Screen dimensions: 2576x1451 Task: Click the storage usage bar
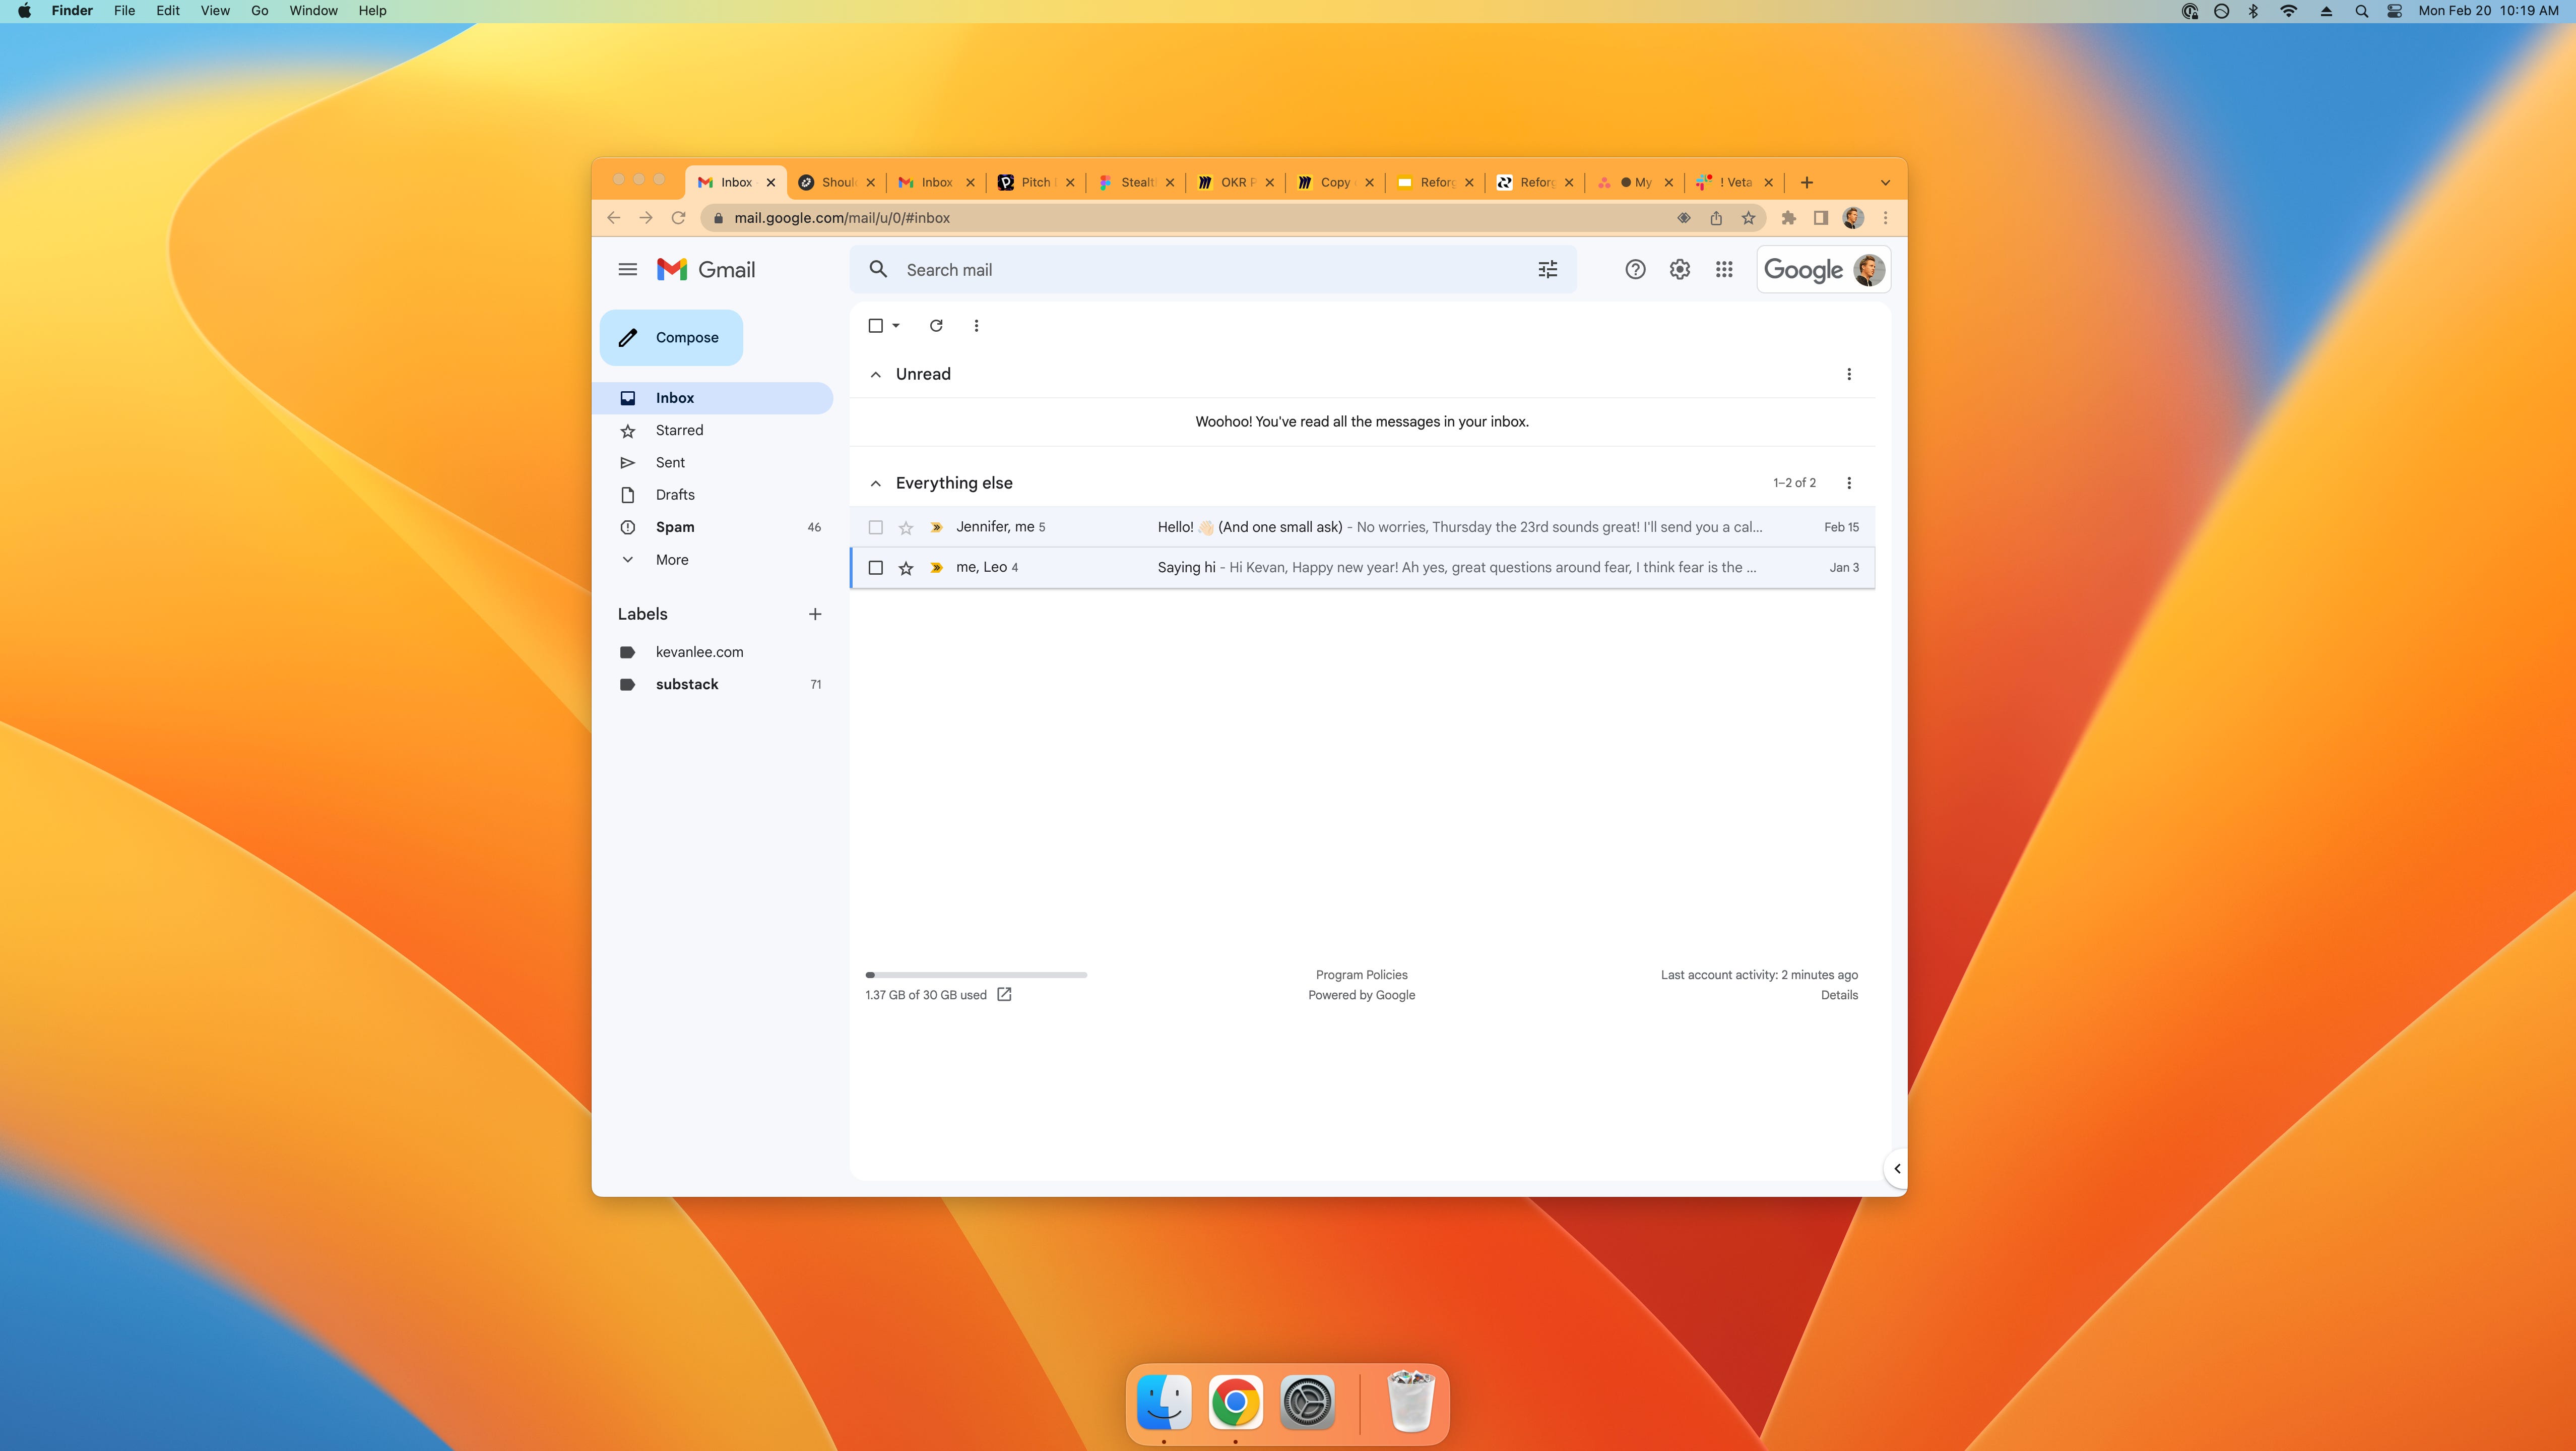(x=976, y=975)
